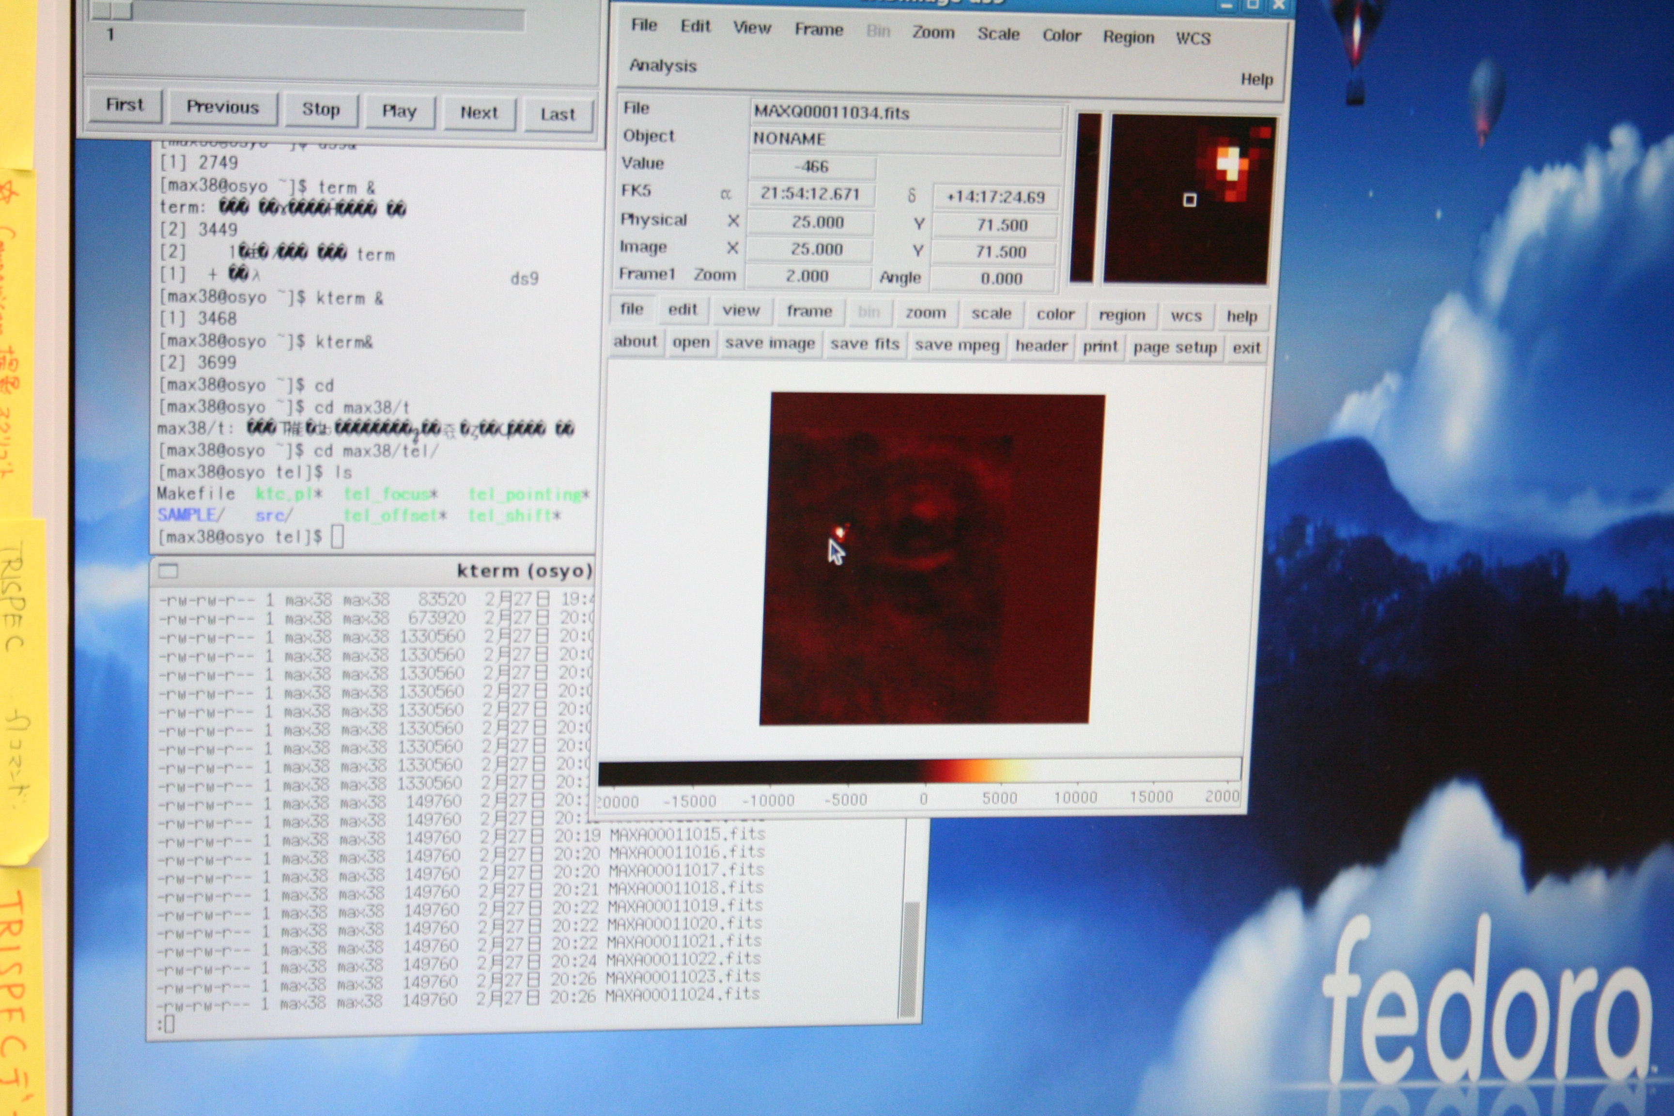This screenshot has width=1674, height=1116.
Task: Click MAXA00011020.fits in the file listing
Action: (684, 924)
